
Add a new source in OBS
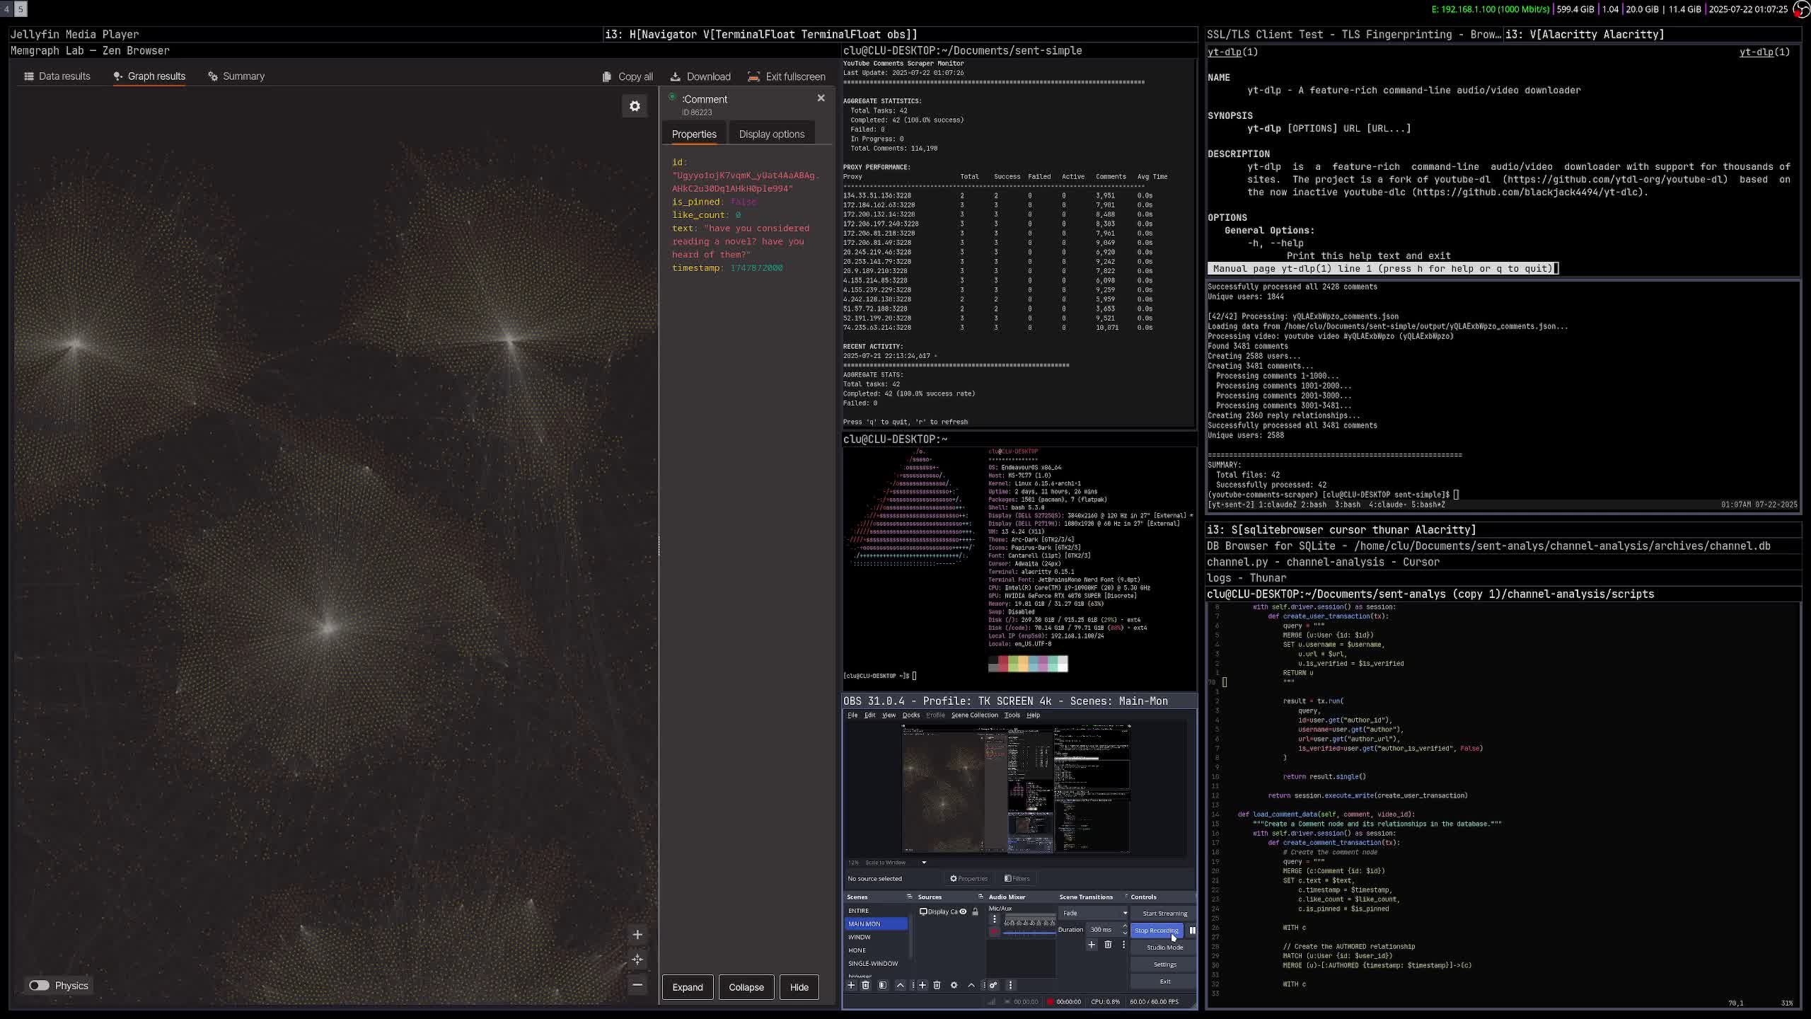(922, 985)
